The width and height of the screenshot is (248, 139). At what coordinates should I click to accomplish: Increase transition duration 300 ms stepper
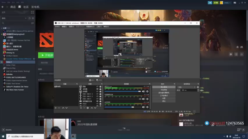198,90
